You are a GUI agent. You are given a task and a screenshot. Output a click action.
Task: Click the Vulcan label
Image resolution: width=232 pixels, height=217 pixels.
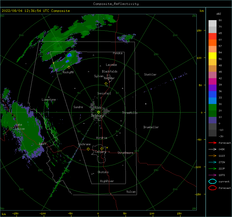pos(131,192)
